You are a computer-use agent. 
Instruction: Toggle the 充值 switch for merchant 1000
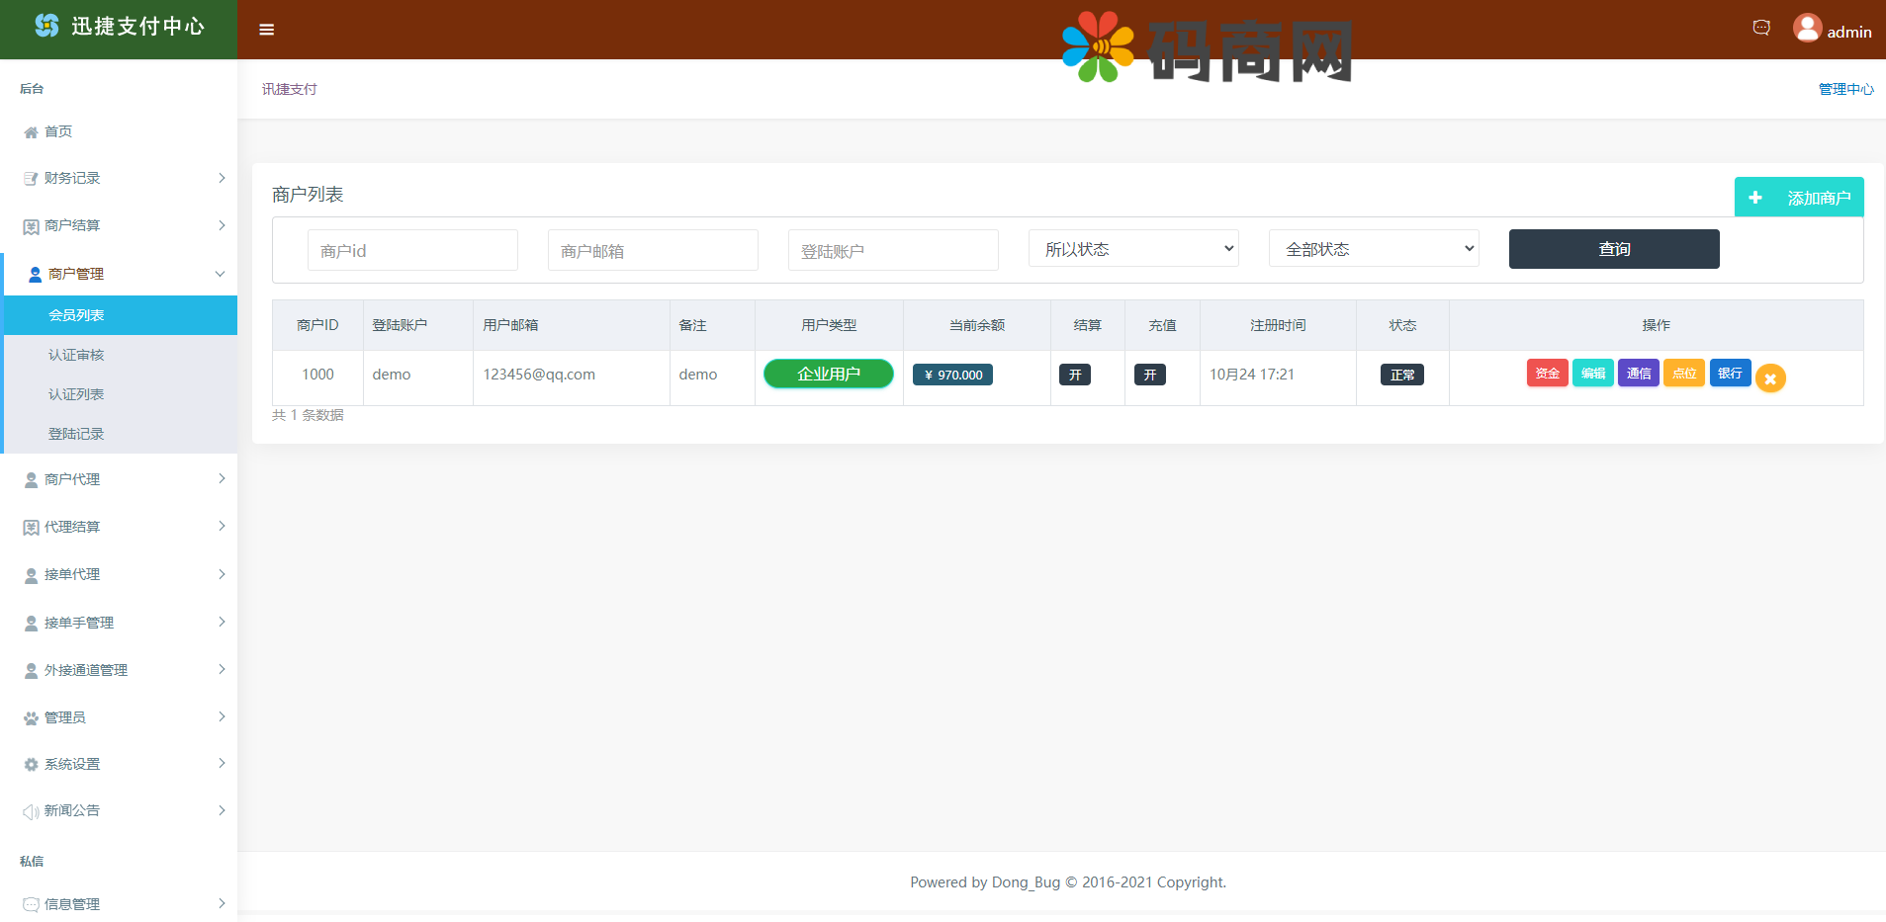(1149, 375)
